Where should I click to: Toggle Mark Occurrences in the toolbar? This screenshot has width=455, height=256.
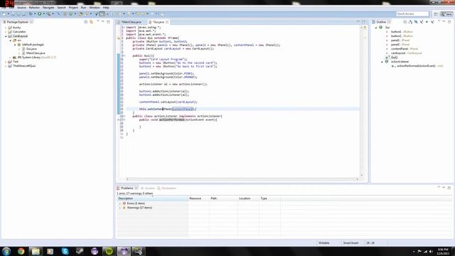coord(102,14)
